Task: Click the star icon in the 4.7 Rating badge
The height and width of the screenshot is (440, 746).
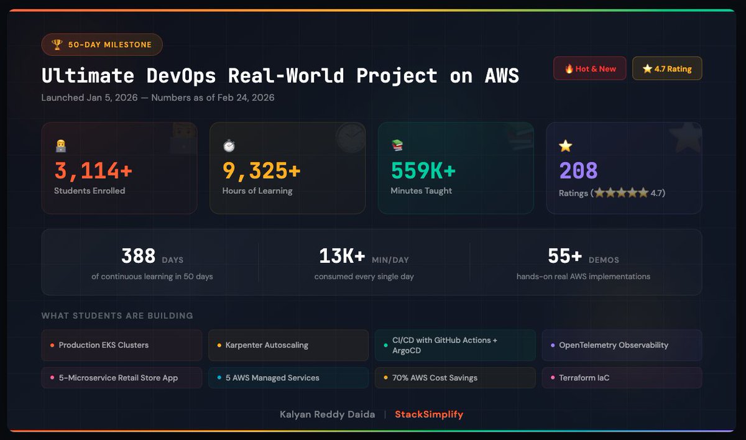Action: point(647,69)
